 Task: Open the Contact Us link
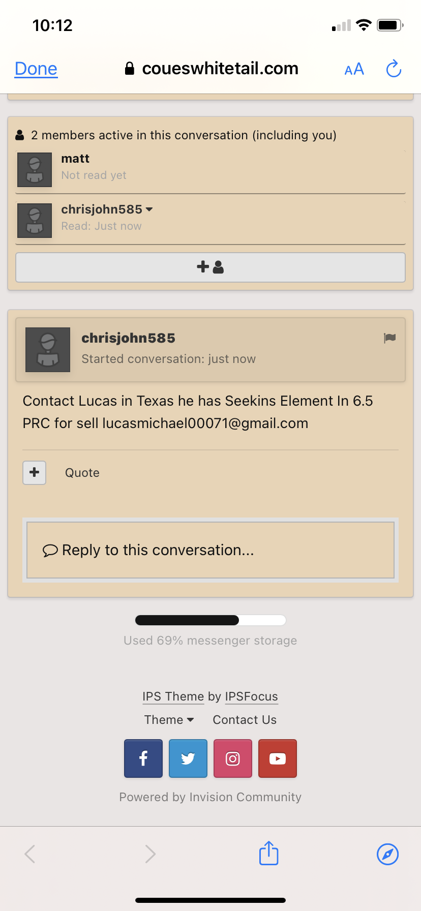pyautogui.click(x=245, y=720)
